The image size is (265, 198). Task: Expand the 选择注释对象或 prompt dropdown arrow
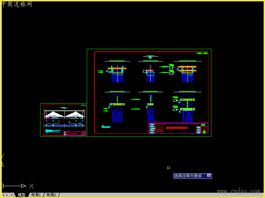tap(209, 176)
